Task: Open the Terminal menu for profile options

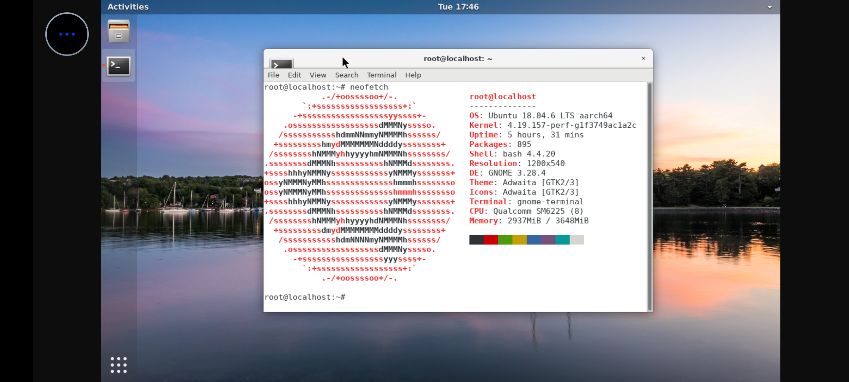Action: (x=381, y=75)
